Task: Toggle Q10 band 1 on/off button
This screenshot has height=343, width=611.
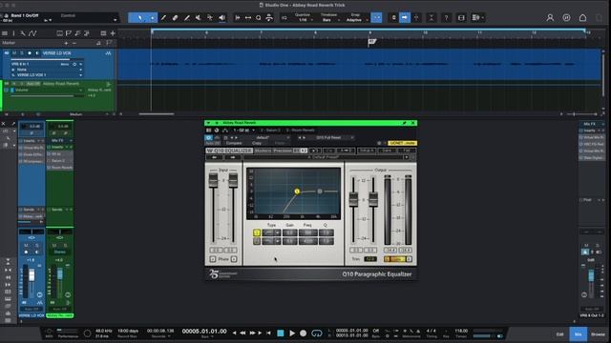Action: (257, 232)
